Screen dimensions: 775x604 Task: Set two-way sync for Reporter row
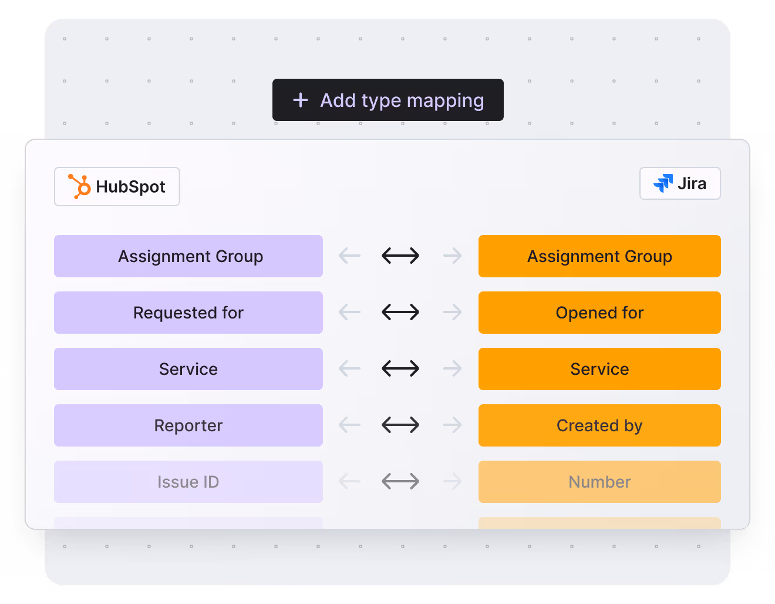(x=400, y=424)
